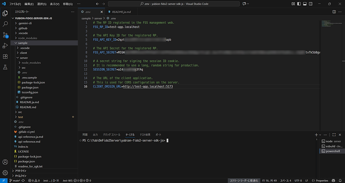Click the split editor right icon
This screenshot has width=345, height=183.
pyautogui.click(x=334, y=12)
